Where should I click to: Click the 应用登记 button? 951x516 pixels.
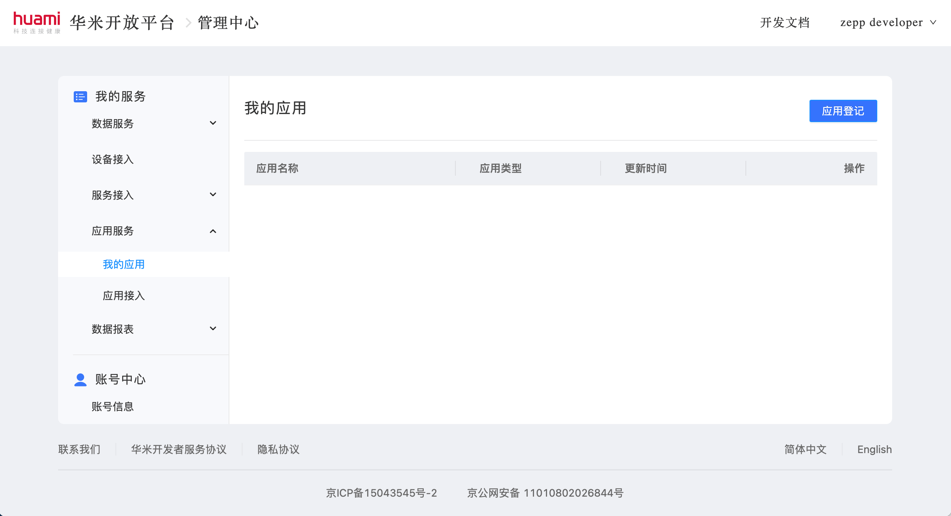click(x=843, y=111)
